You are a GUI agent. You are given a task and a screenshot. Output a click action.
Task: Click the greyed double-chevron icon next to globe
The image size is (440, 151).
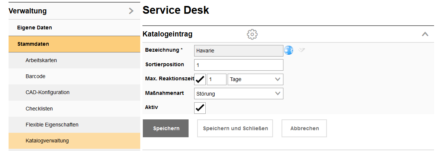click(x=301, y=50)
